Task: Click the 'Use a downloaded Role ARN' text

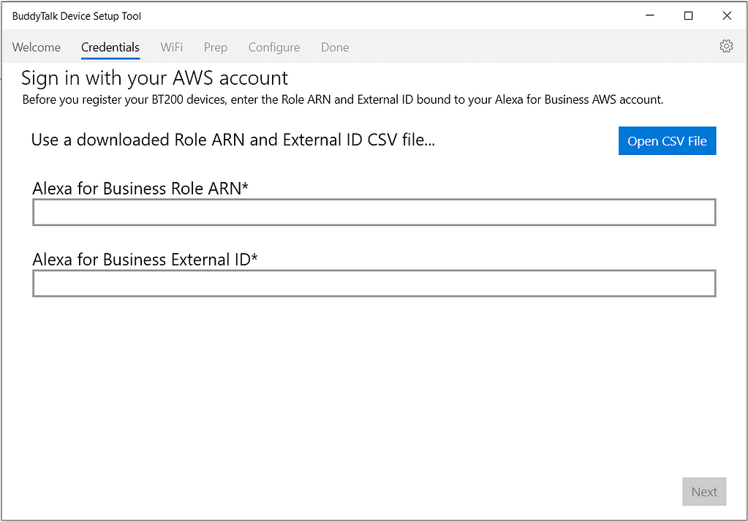Action: pos(233,140)
